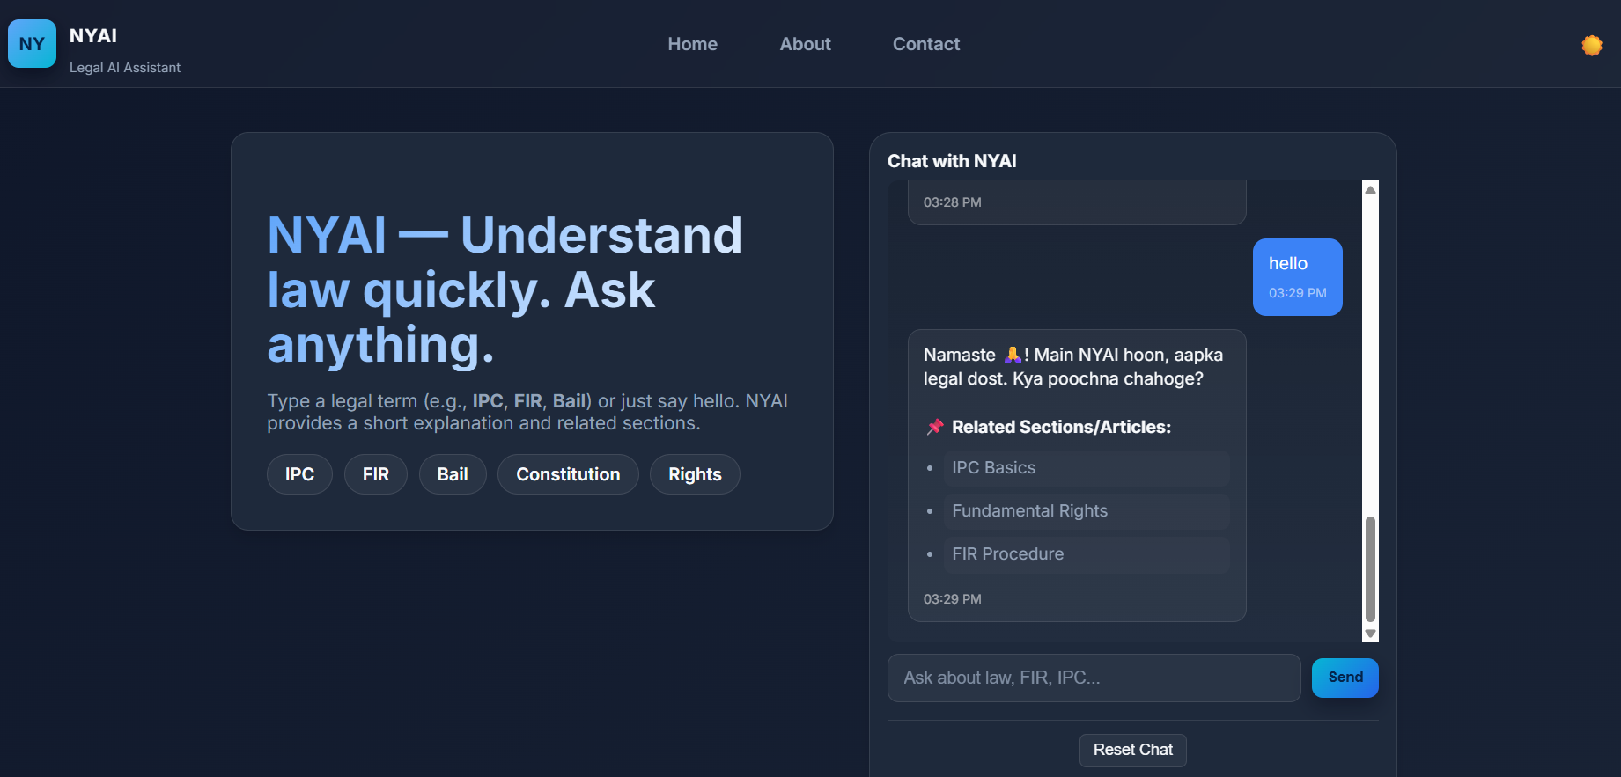
Task: Select the Bail quick chip
Action: [453, 474]
